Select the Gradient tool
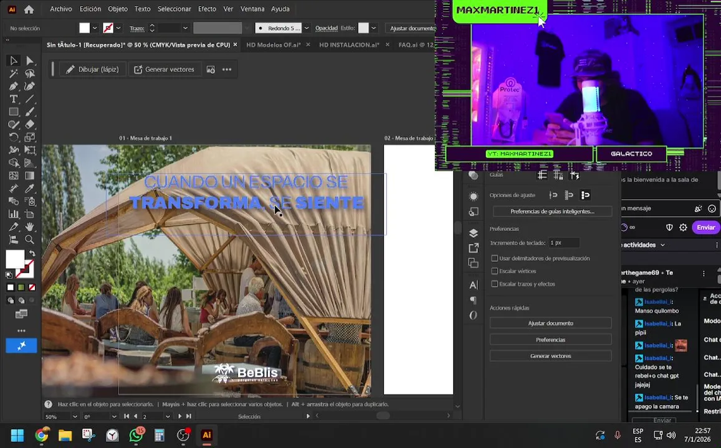 [30, 176]
